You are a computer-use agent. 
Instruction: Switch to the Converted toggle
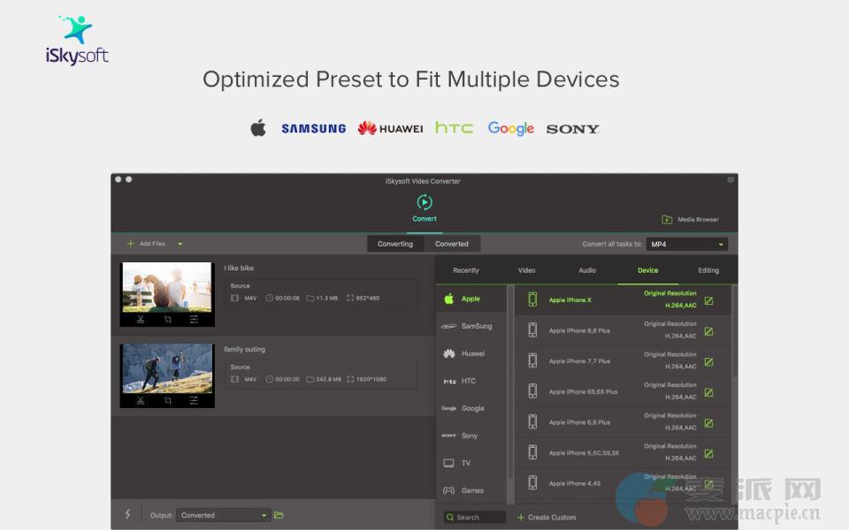(x=452, y=244)
